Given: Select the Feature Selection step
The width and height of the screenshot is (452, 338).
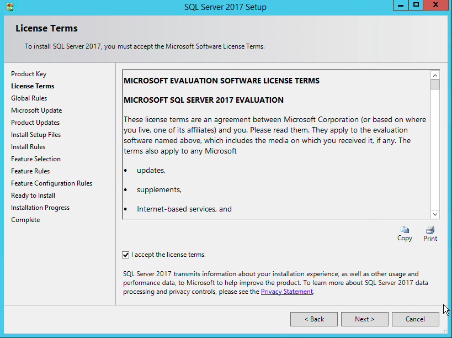Looking at the screenshot, I should point(36,159).
